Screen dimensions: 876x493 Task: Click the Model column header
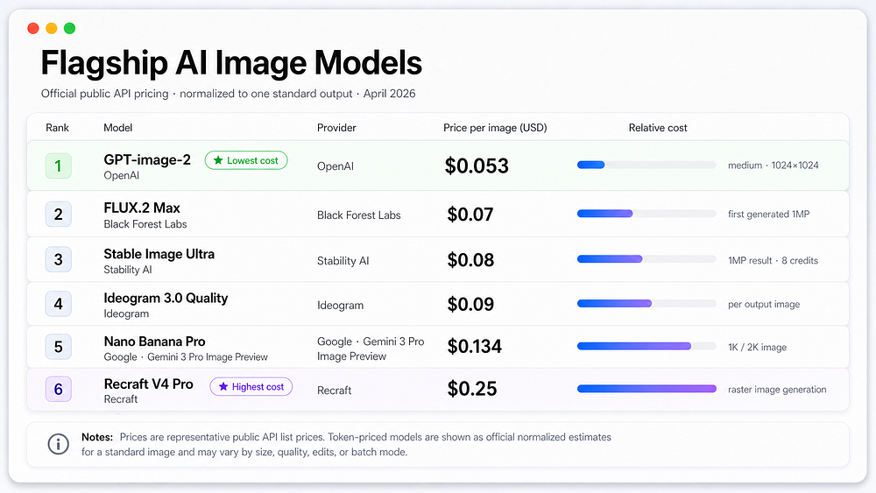(118, 128)
